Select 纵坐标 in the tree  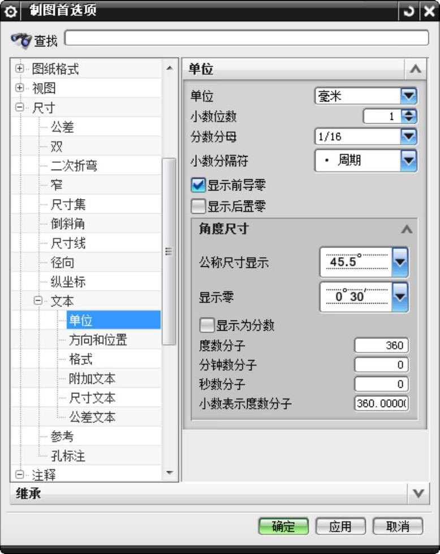pos(68,282)
